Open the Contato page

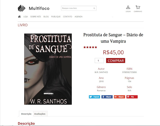click(x=67, y=17)
